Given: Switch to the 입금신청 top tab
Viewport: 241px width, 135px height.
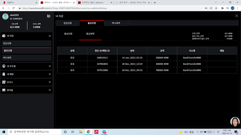Looking at the screenshot, I should click(x=68, y=23).
